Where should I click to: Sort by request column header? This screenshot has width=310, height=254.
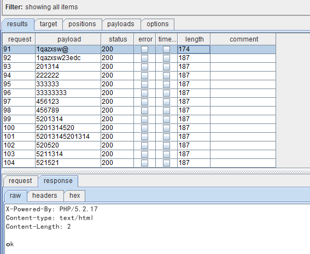click(19, 39)
